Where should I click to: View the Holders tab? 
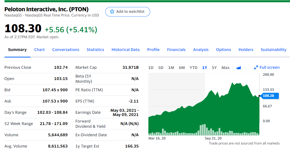(246, 50)
